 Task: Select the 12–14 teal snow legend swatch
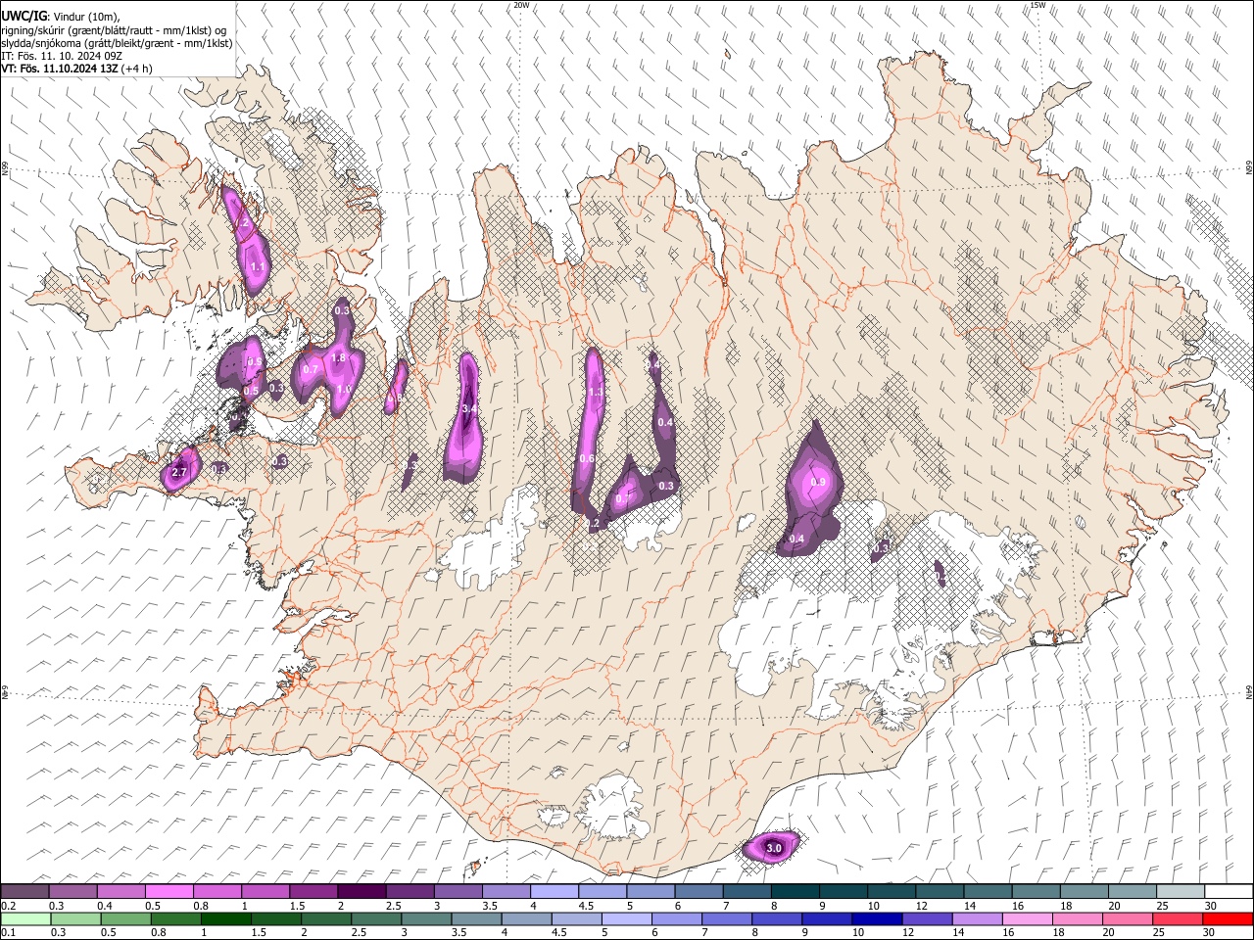(x=940, y=892)
